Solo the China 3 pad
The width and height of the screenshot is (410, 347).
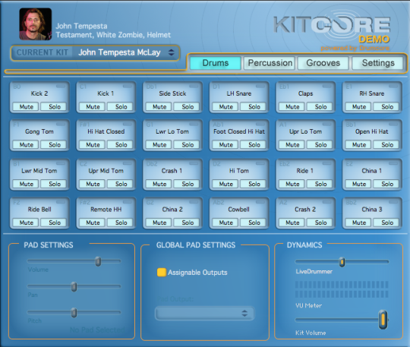pyautogui.click(x=387, y=222)
